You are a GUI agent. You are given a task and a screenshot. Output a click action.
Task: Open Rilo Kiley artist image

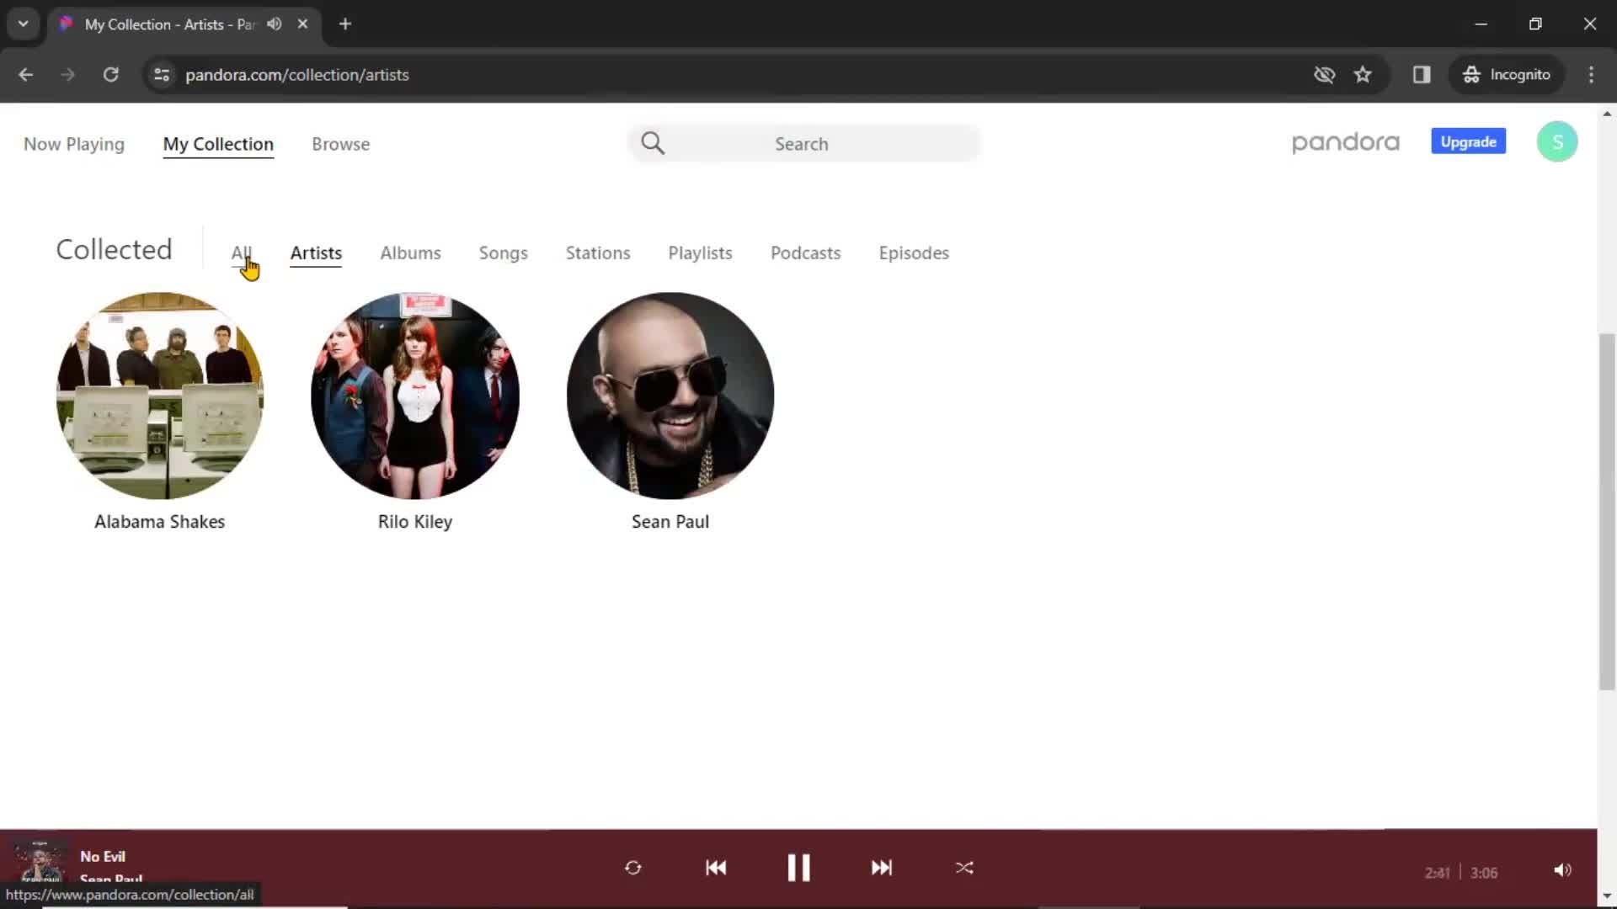[x=415, y=396]
